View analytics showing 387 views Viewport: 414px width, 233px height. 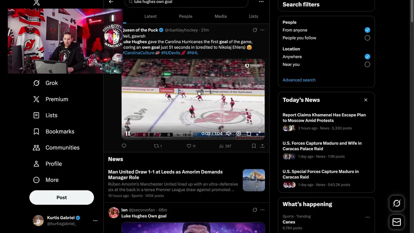coord(225,146)
